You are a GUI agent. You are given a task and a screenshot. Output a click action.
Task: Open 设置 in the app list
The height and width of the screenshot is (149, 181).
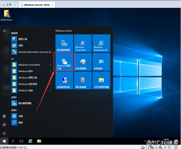tap(32, 116)
